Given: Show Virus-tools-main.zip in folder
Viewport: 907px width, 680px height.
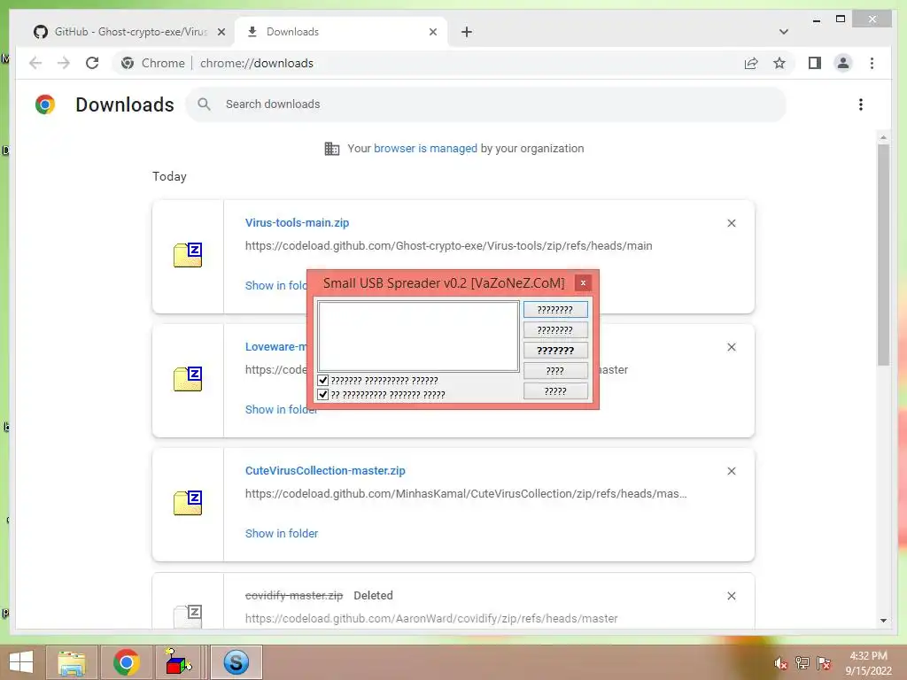Looking at the screenshot, I should tap(276, 286).
